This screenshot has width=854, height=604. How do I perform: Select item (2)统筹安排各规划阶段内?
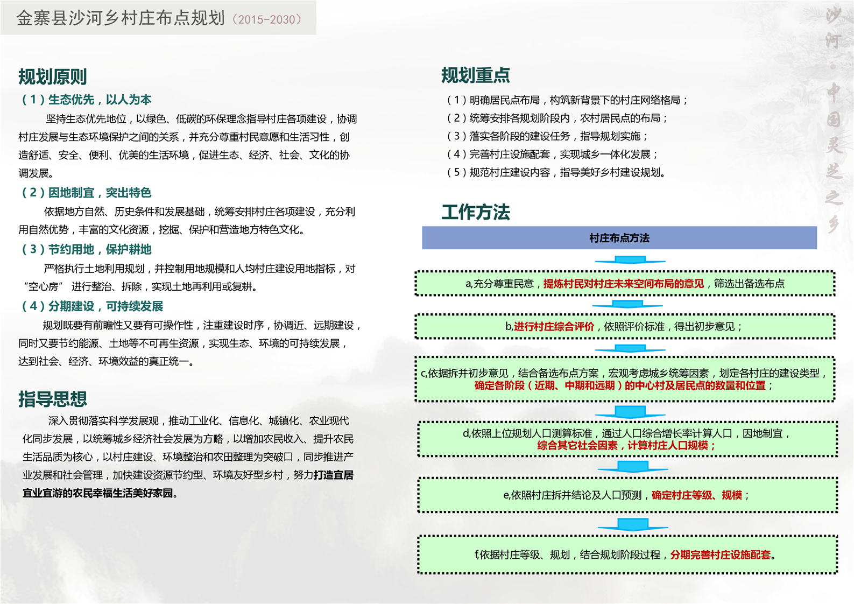[557, 118]
